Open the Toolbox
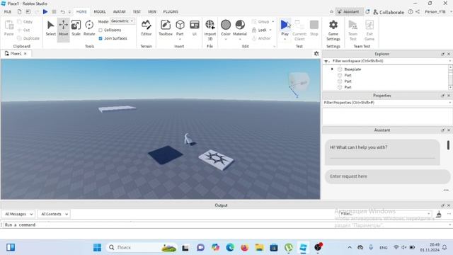Viewport: 453px width, 255px height. pos(166,28)
